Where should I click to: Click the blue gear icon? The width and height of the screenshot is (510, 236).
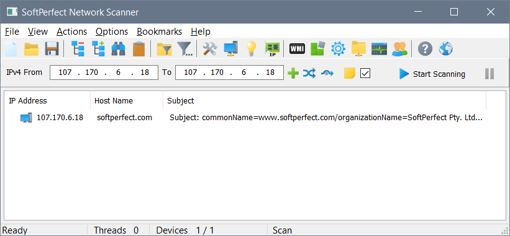(339, 49)
